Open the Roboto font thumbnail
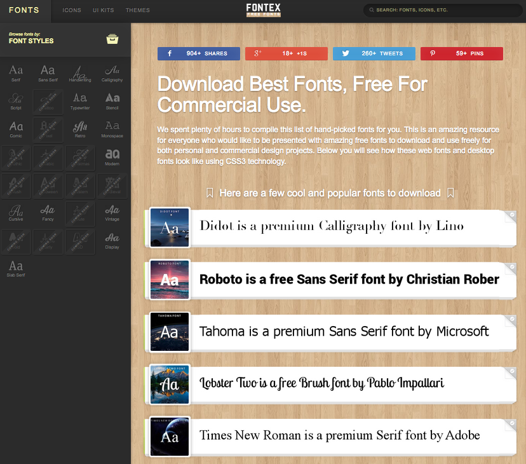This screenshot has width=526, height=464. pos(170,279)
